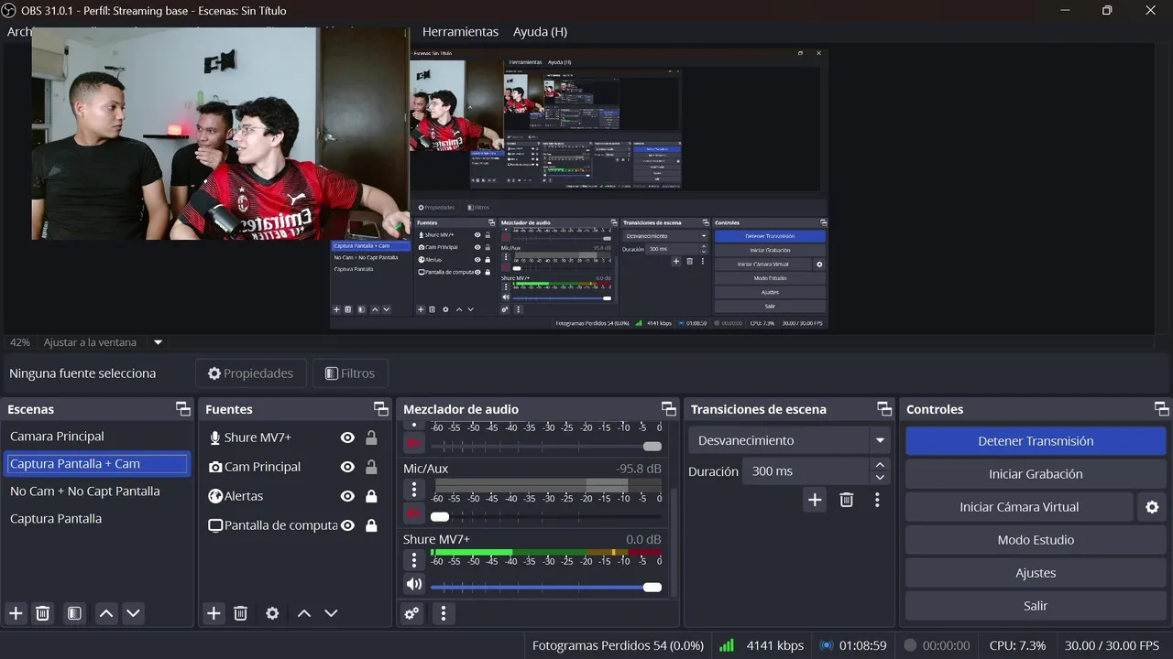Open Shure MV7+ mixer options three dots
The image size is (1173, 659).
click(414, 560)
